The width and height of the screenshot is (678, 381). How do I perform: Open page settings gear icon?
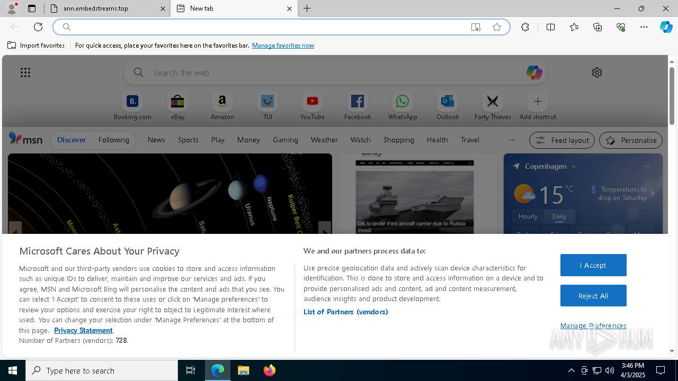pos(597,72)
